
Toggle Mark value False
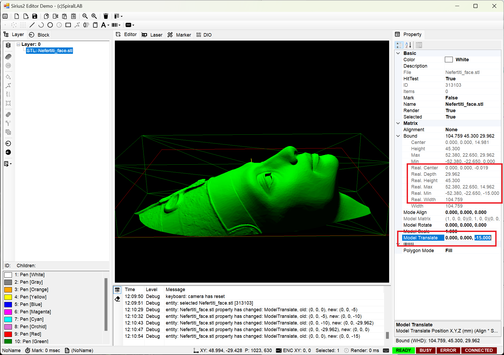pyautogui.click(x=472, y=98)
